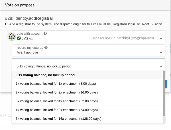This screenshot has height=130, width=171.
Task: Click the truncated account address text
Action: click(x=123, y=38)
